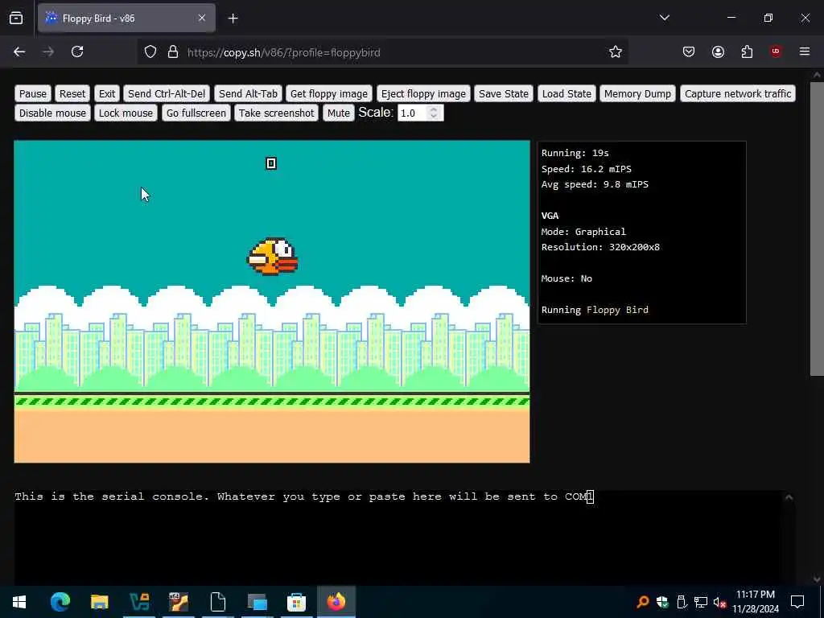Open the notification center
The height and width of the screenshot is (618, 824).
click(797, 602)
